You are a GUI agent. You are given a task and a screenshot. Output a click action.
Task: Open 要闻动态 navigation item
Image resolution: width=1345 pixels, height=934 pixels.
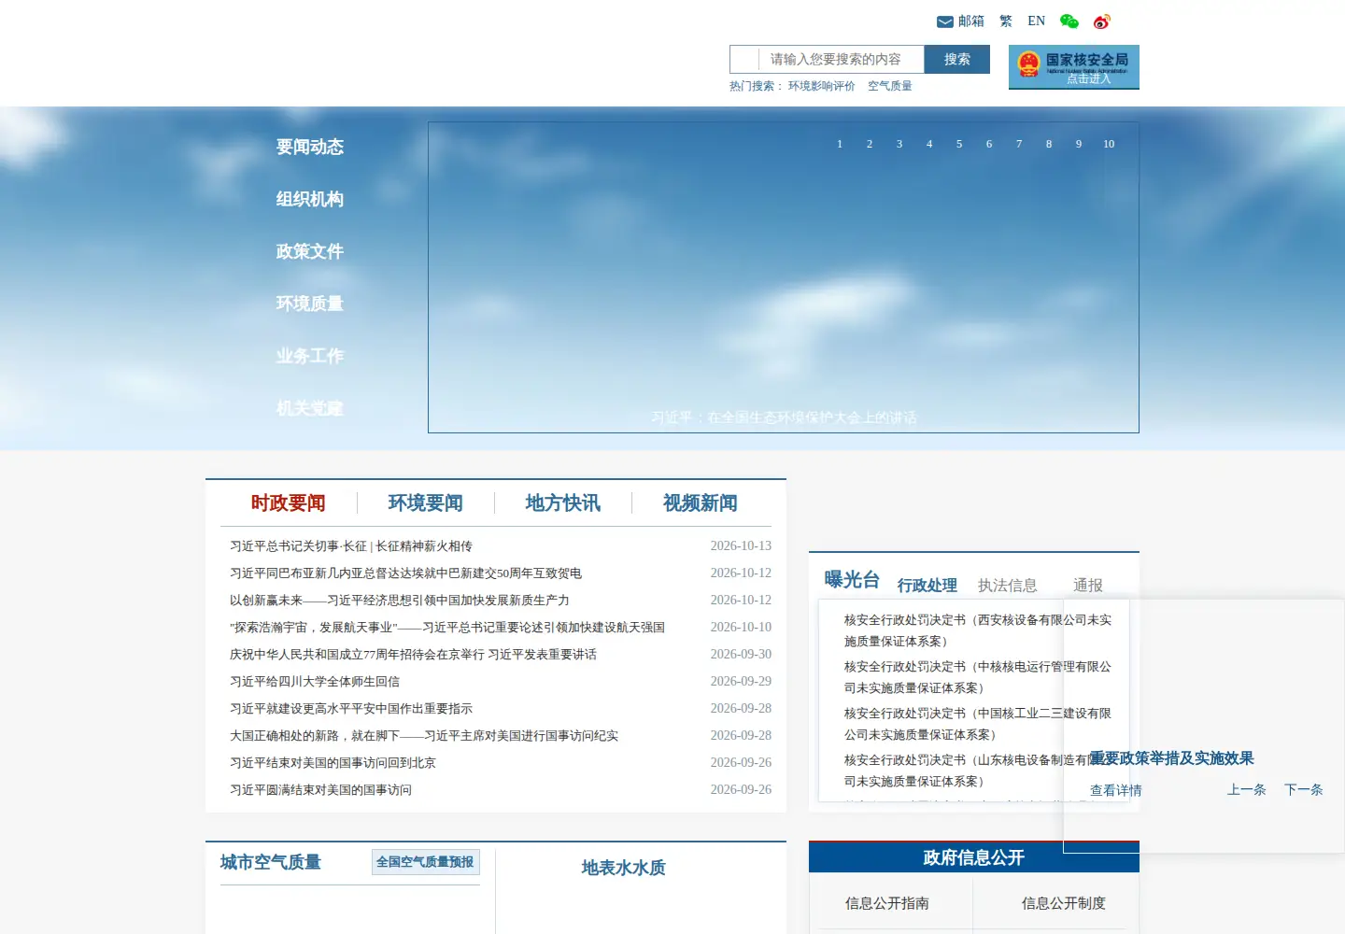click(x=310, y=147)
